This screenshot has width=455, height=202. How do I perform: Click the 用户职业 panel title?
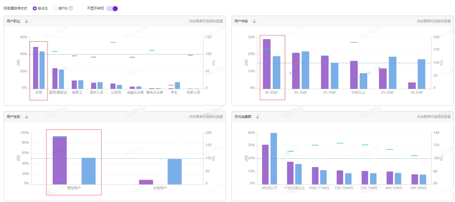(x=13, y=21)
